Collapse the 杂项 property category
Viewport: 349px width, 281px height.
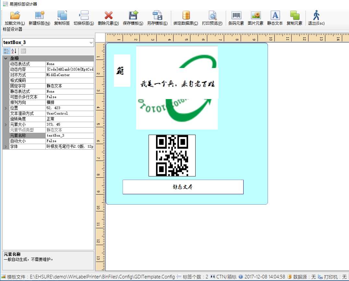tap(6, 58)
